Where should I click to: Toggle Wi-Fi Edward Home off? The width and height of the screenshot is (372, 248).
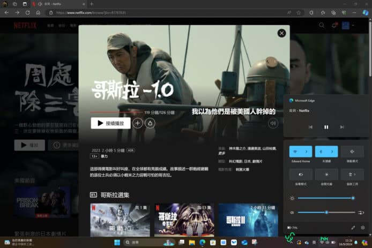(295, 151)
